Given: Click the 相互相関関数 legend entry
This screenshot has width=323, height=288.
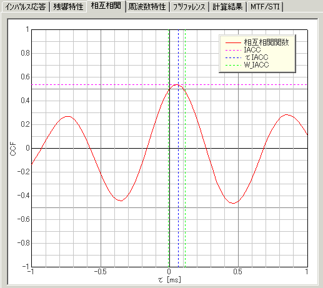Looking at the screenshot, I should coord(266,42).
